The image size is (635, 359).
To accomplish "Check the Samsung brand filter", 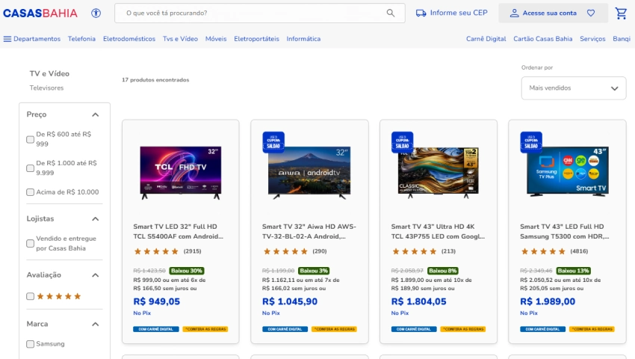I will coord(30,344).
